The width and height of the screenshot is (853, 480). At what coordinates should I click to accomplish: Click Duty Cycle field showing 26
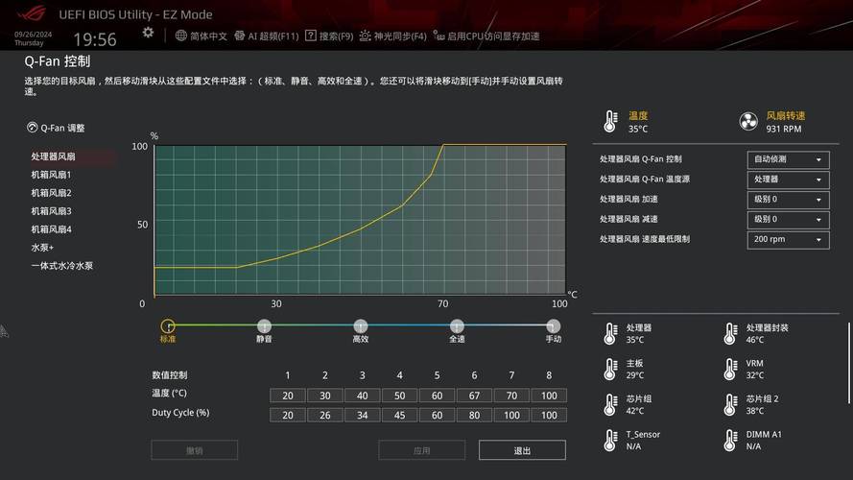(324, 416)
